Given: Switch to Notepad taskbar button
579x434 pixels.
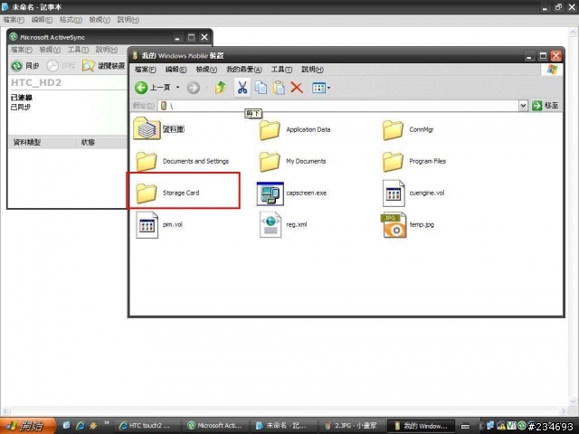Looking at the screenshot, I should (283, 426).
